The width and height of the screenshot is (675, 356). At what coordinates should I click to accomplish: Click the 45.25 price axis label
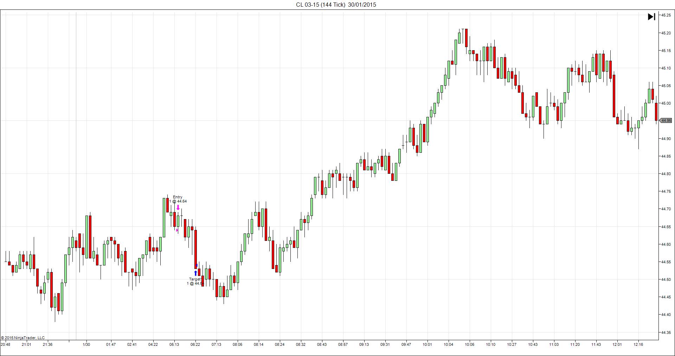point(666,15)
